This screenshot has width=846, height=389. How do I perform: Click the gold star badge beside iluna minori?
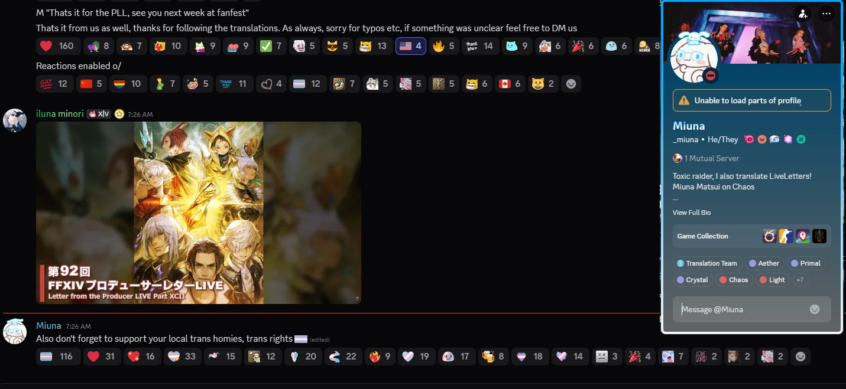[118, 114]
